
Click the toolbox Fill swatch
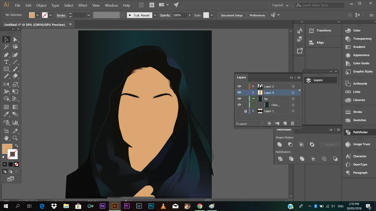(7, 149)
